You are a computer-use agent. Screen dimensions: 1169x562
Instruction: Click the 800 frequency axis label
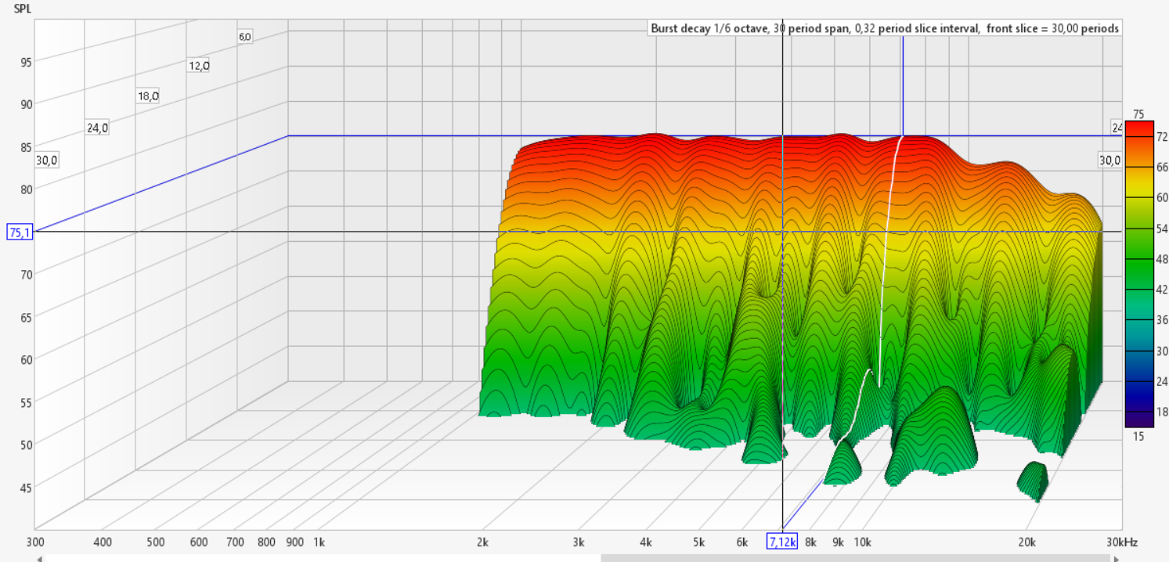[x=267, y=542]
